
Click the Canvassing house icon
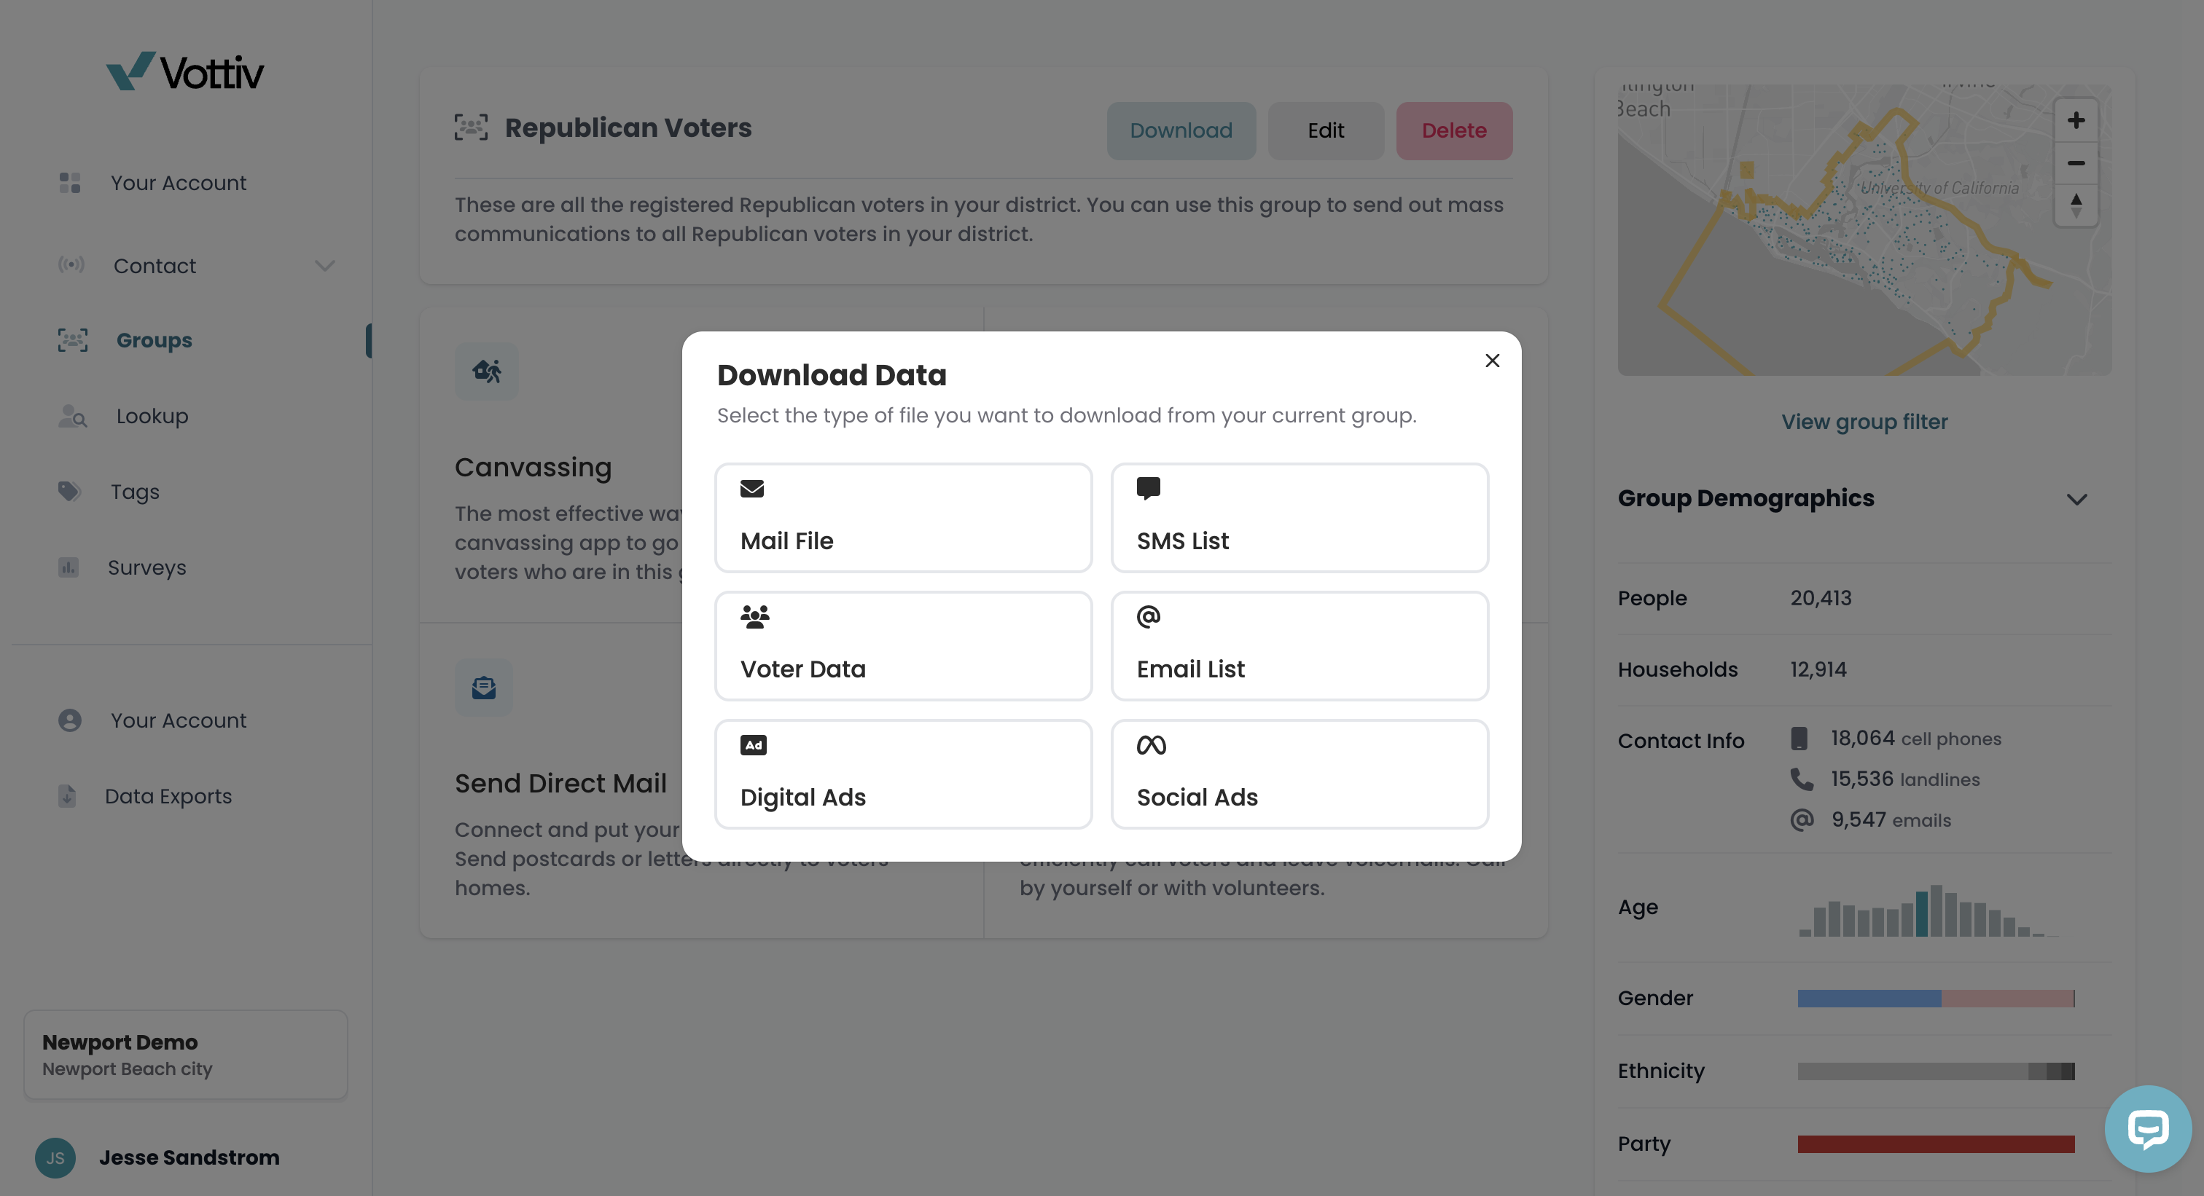487,371
